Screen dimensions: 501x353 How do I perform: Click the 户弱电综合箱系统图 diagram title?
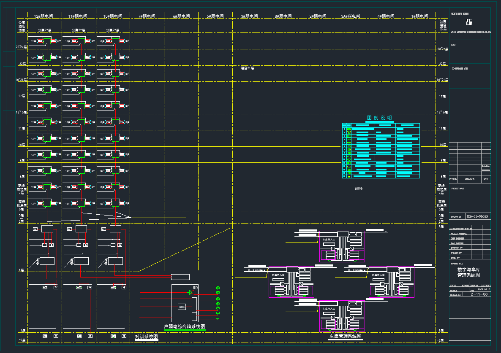click(184, 327)
